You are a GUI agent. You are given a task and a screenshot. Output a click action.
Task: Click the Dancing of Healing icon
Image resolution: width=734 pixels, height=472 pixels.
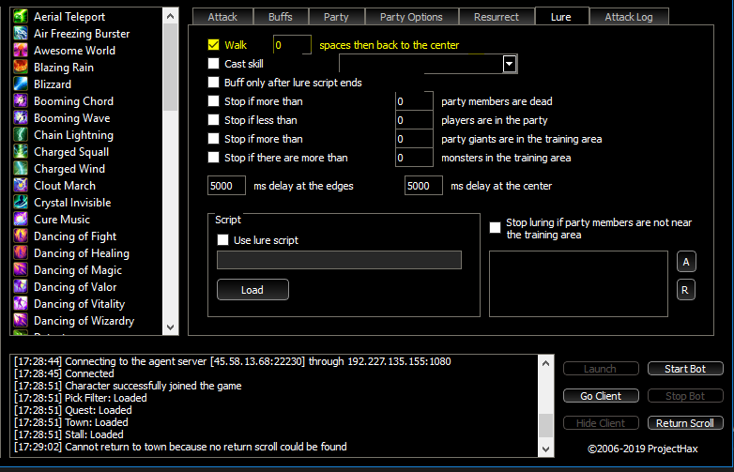pyautogui.click(x=21, y=253)
